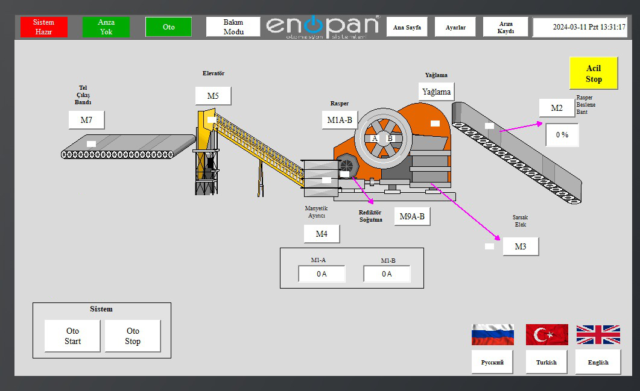The width and height of the screenshot is (640, 391).
Task: Click the inclined rasper feed belt graphic
Action: pyautogui.click(x=517, y=152)
